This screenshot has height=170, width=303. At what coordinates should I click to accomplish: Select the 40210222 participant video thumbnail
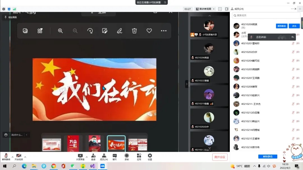(x=209, y=73)
